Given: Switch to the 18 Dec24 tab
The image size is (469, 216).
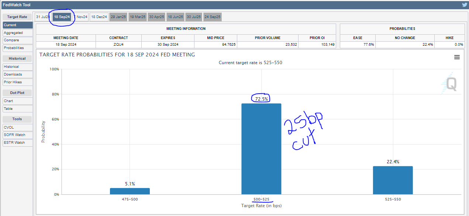Looking at the screenshot, I should click(99, 17).
